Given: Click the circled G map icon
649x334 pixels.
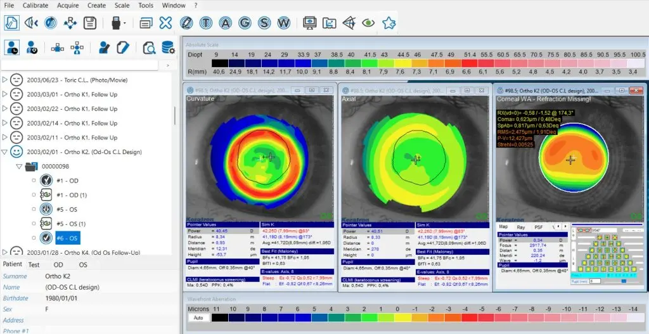Looking at the screenshot, I should click(245, 23).
